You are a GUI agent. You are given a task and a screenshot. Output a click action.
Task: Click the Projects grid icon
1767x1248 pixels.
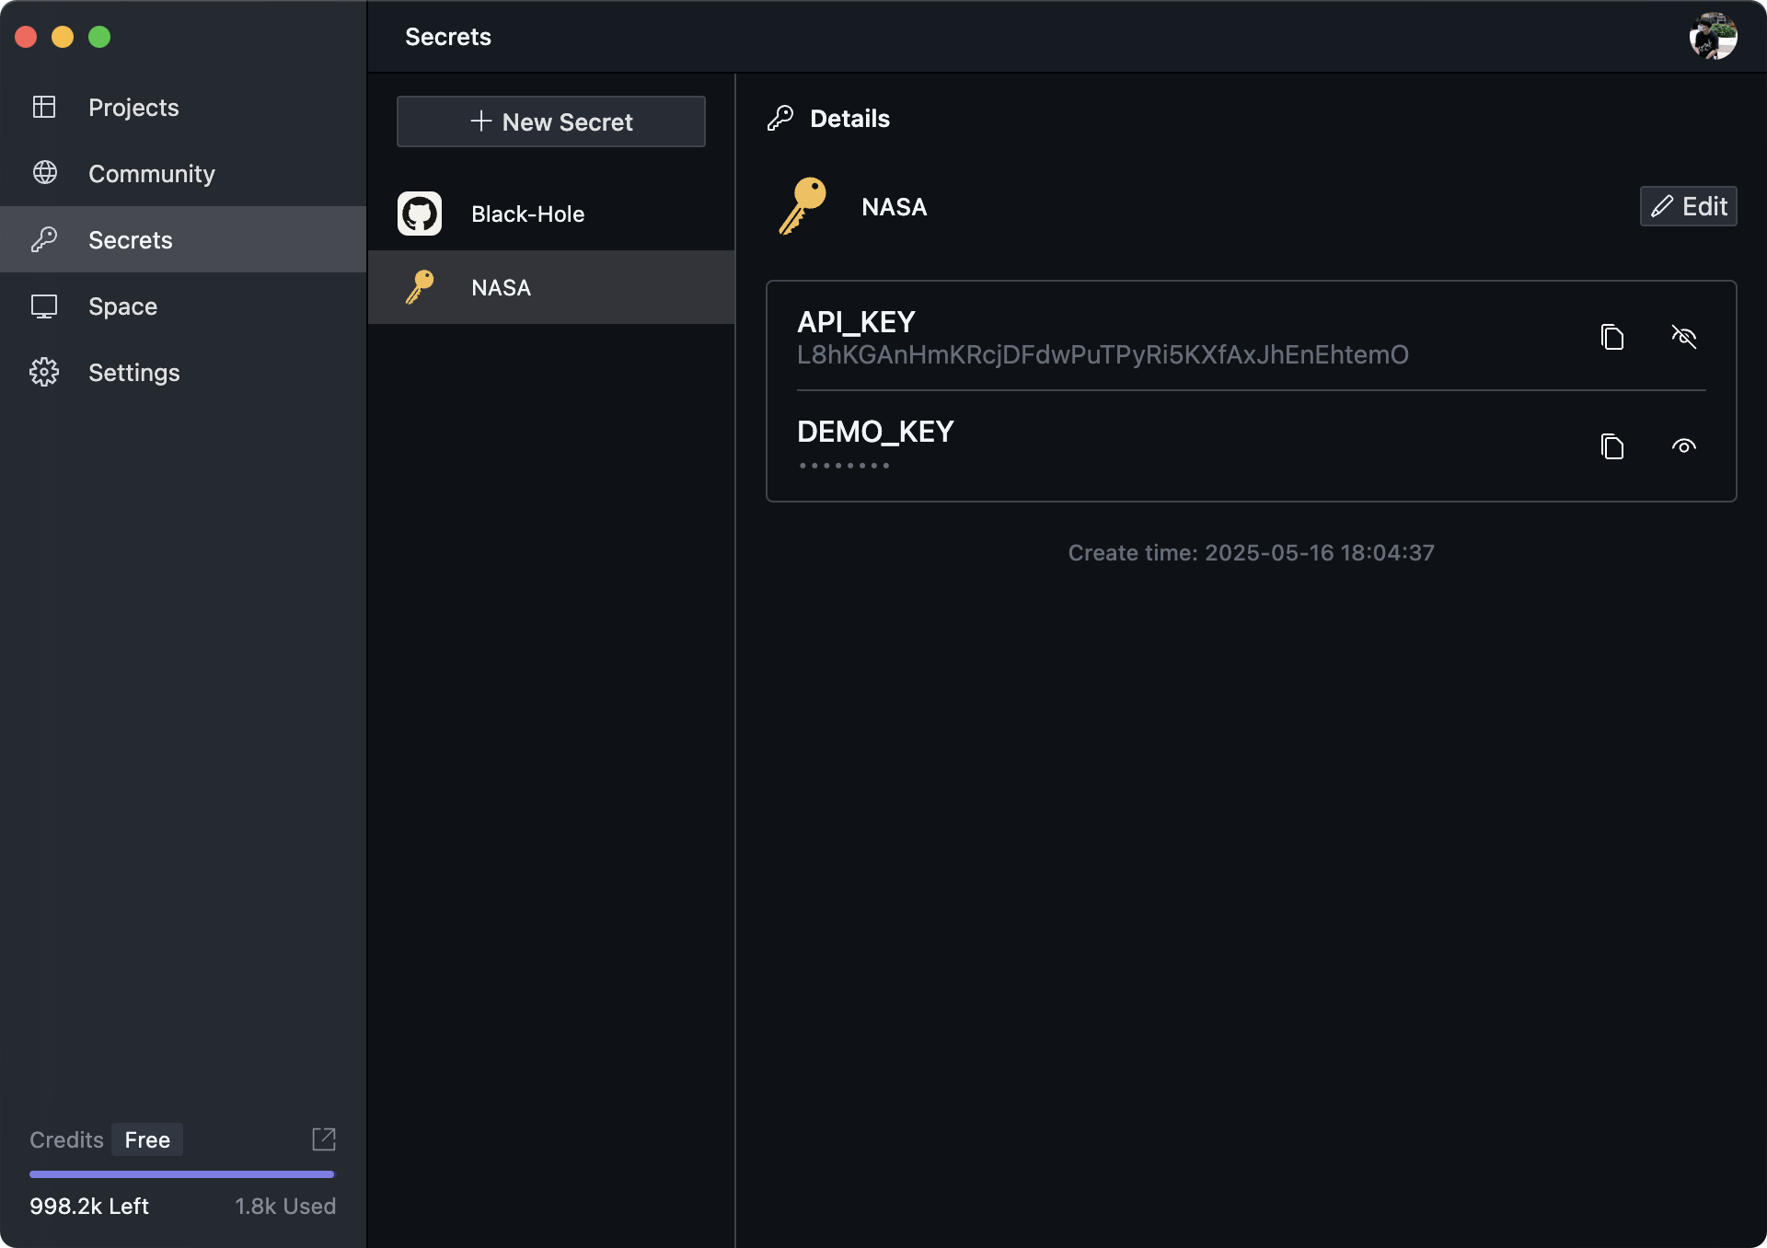pos(44,107)
